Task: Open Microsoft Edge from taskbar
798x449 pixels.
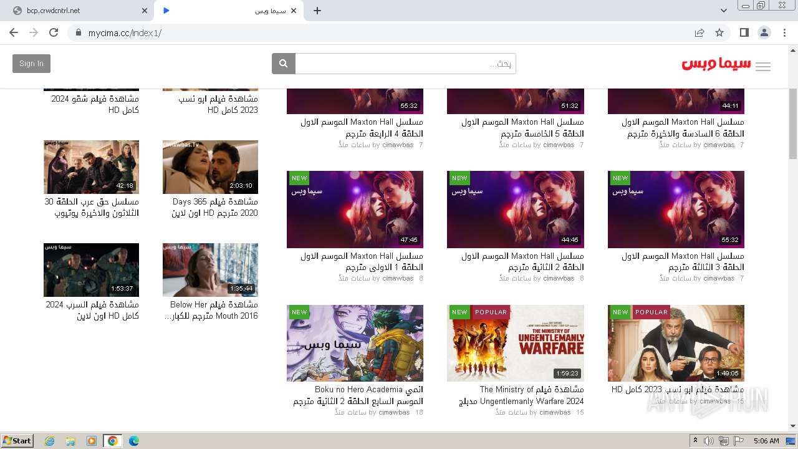Action: tap(134, 441)
